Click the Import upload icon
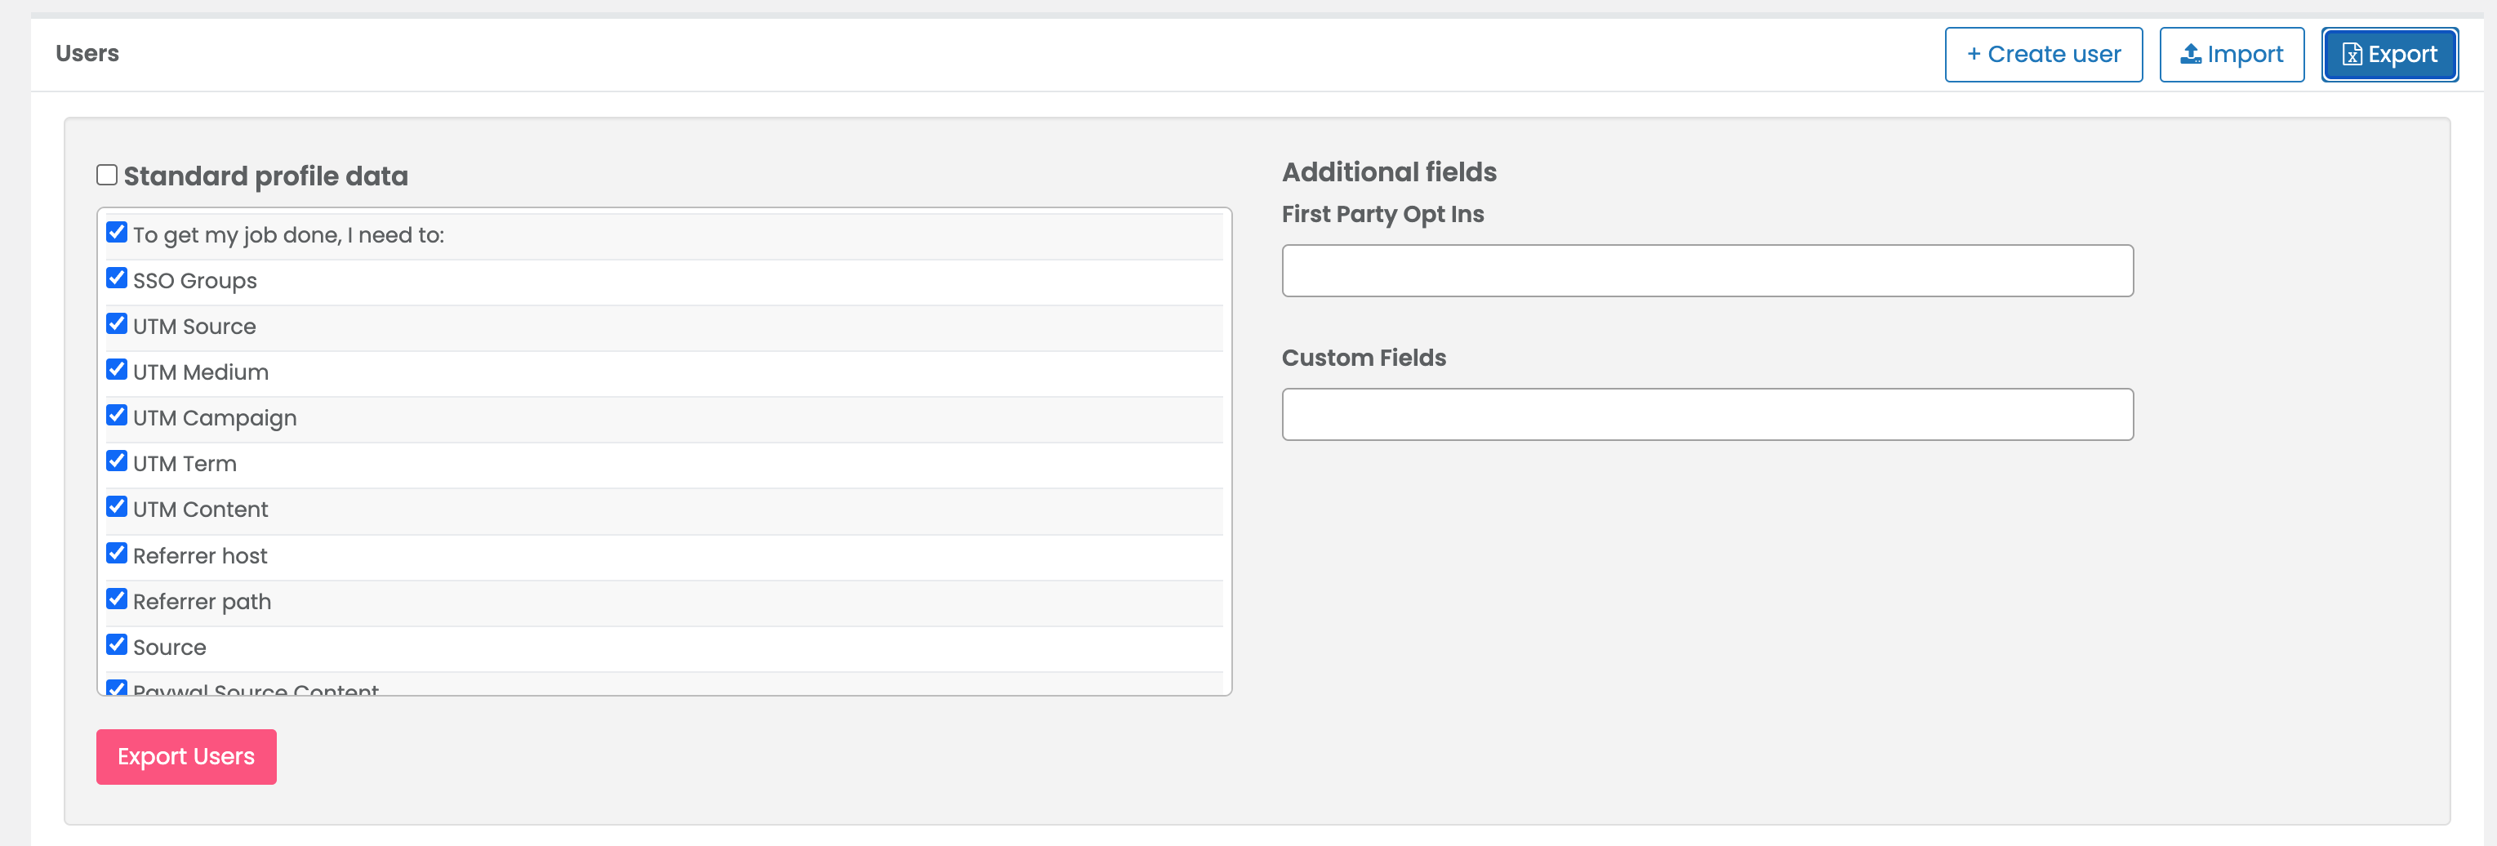This screenshot has height=846, width=2497. click(x=2191, y=54)
